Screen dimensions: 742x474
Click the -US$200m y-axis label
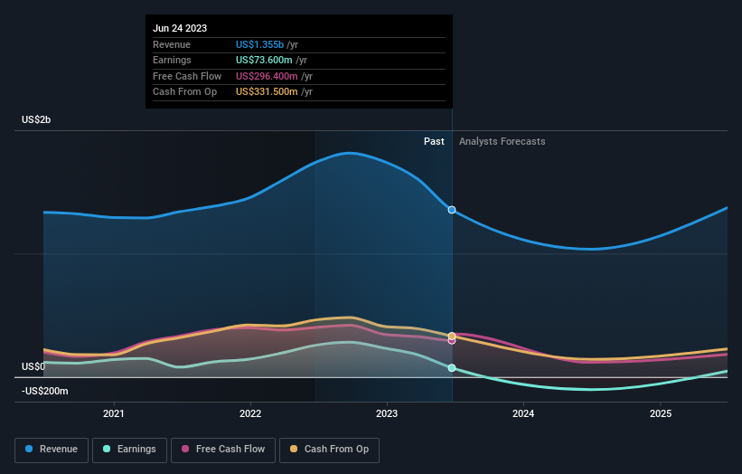tap(44, 391)
